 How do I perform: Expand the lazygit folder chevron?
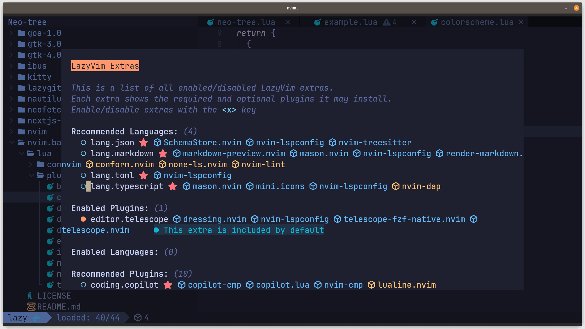[x=11, y=88]
